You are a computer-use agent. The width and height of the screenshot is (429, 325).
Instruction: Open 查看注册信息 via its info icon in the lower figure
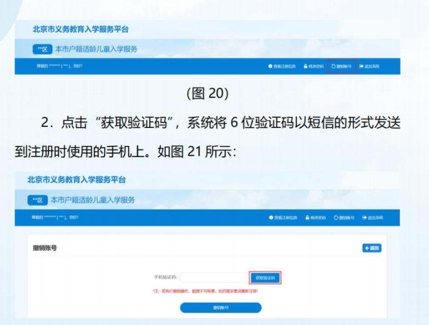[x=271, y=218]
